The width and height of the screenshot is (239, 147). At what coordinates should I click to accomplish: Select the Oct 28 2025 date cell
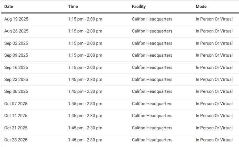16,140
